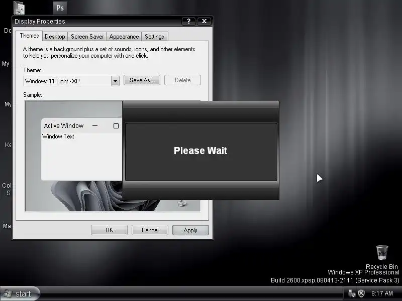Open the Screen Saver tab

click(87, 37)
